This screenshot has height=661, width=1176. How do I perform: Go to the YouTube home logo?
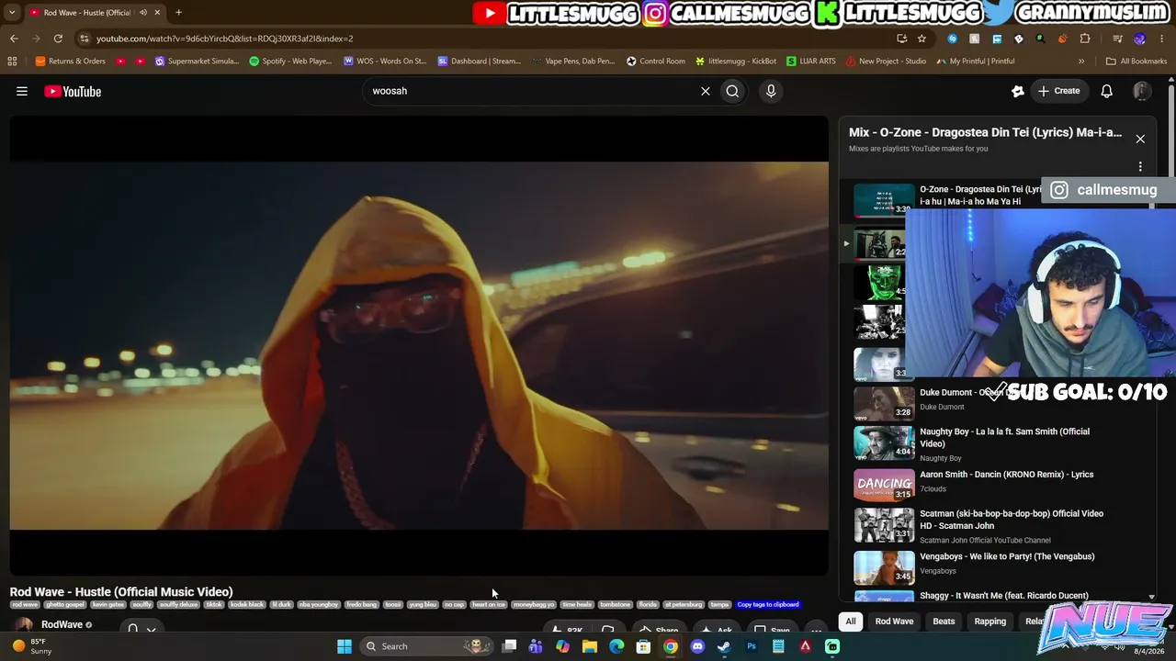[73, 91]
